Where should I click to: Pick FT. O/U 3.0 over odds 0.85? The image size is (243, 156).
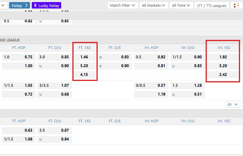[54, 57]
